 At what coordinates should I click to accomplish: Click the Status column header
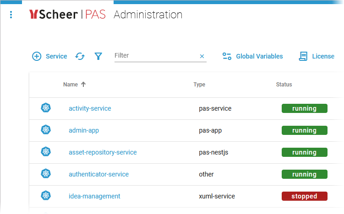[284, 85]
